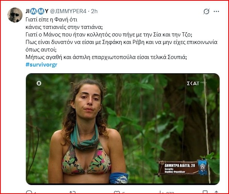This screenshot has height=194, width=229.
Task: Open the #survivorgr hashtag link
Action: tap(42, 64)
